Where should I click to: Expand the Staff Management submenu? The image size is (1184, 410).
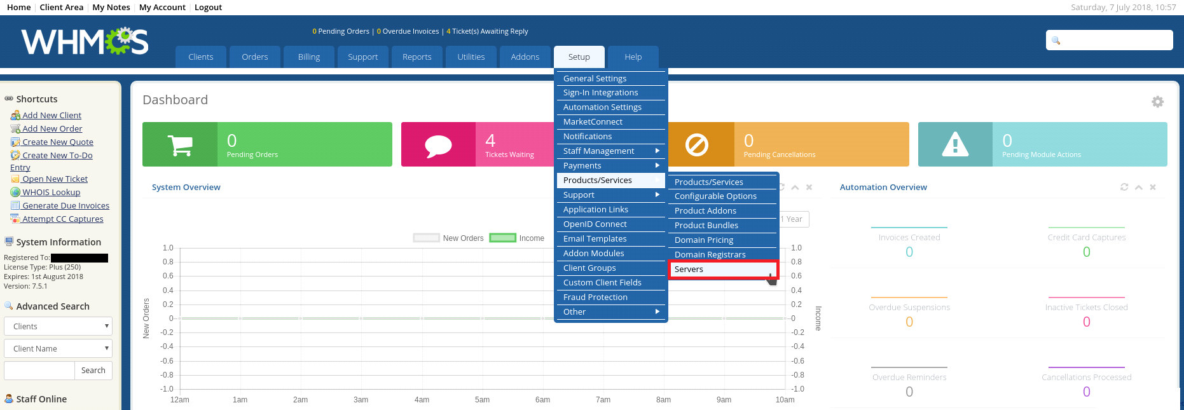(610, 151)
